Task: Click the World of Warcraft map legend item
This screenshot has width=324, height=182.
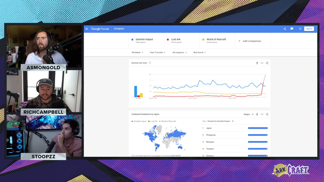Action: coord(168,121)
